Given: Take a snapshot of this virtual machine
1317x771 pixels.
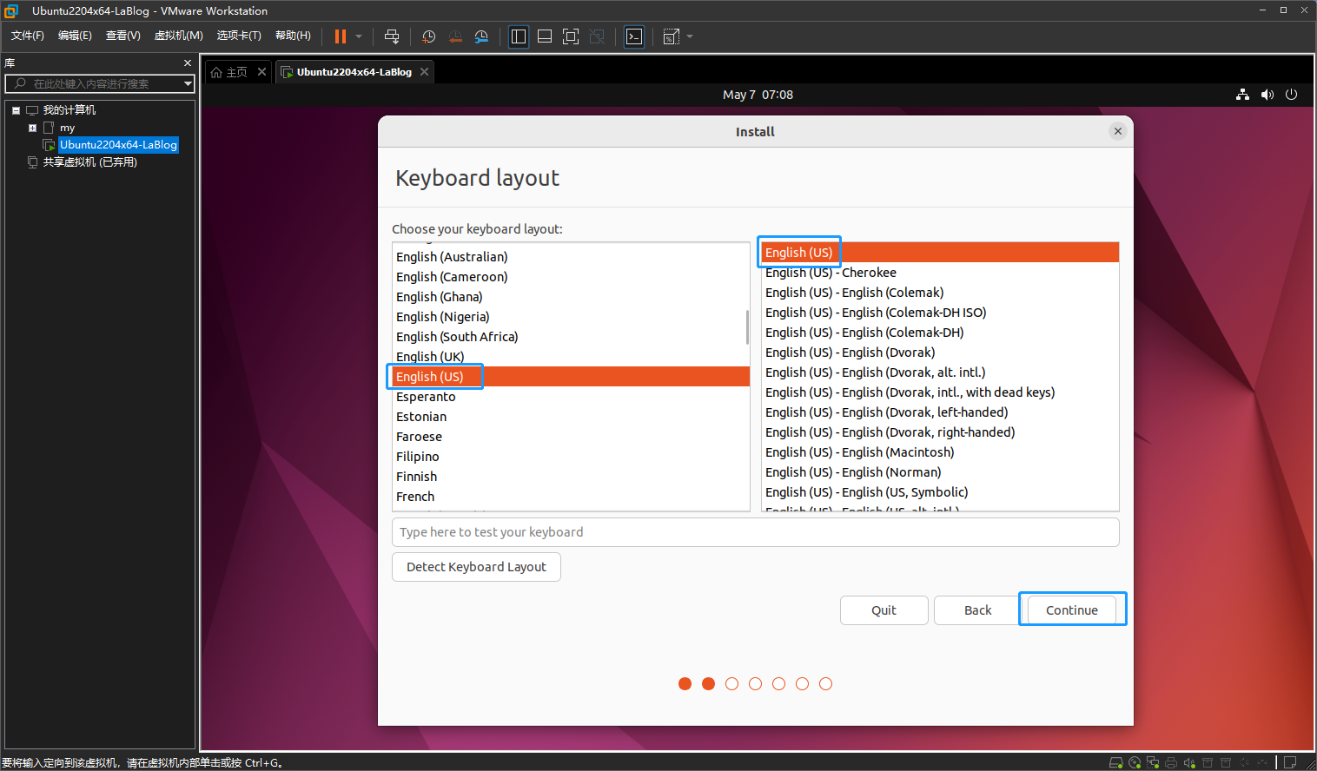Looking at the screenshot, I should (x=428, y=36).
